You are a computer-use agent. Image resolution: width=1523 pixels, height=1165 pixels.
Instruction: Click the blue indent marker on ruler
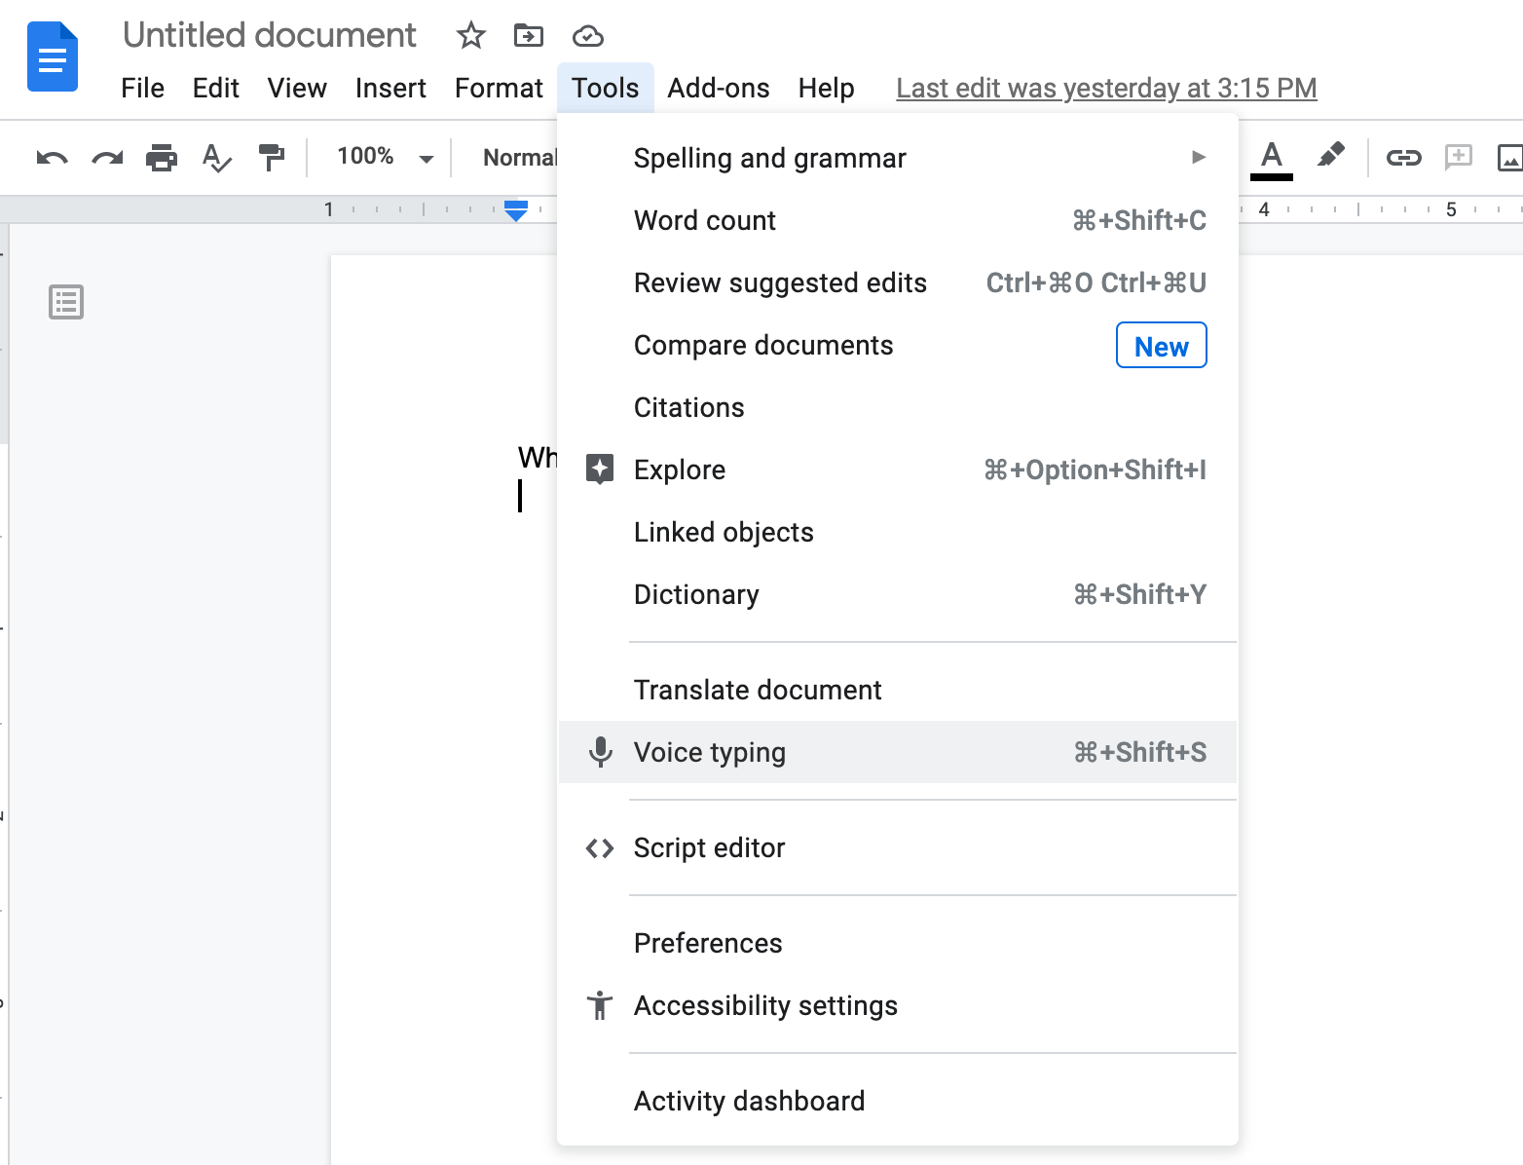click(516, 210)
